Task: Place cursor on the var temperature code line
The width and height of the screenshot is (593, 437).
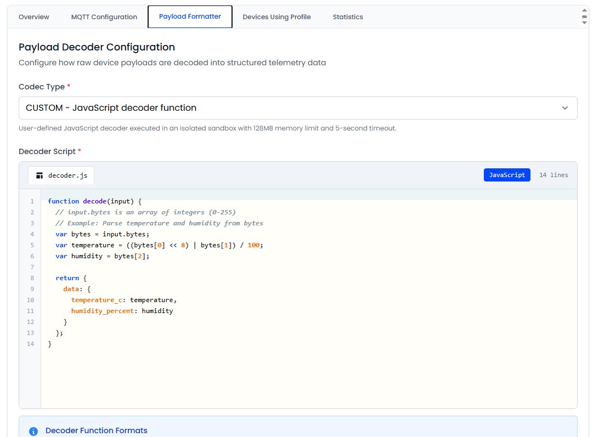Action: point(159,245)
